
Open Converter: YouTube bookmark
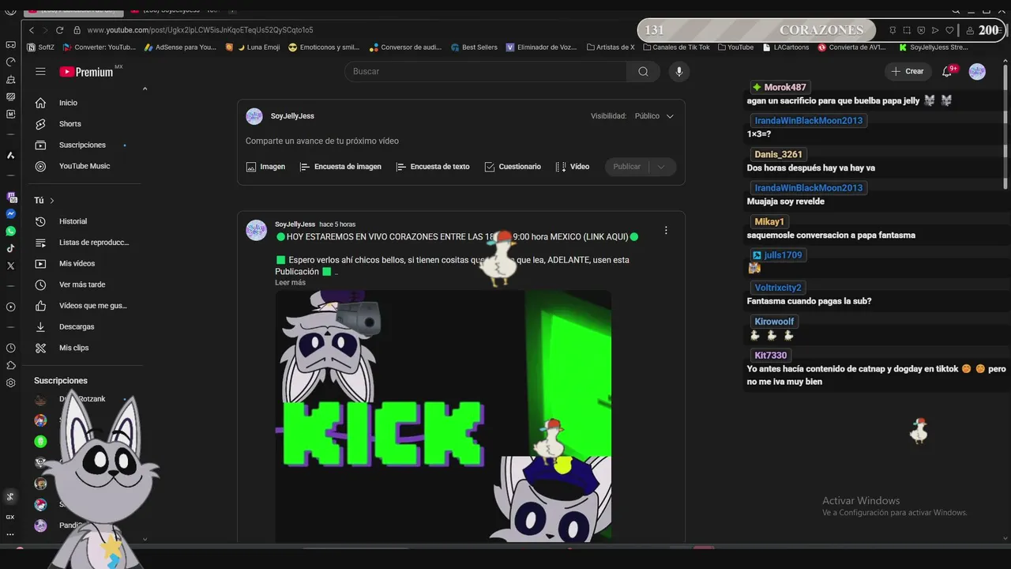coord(100,47)
